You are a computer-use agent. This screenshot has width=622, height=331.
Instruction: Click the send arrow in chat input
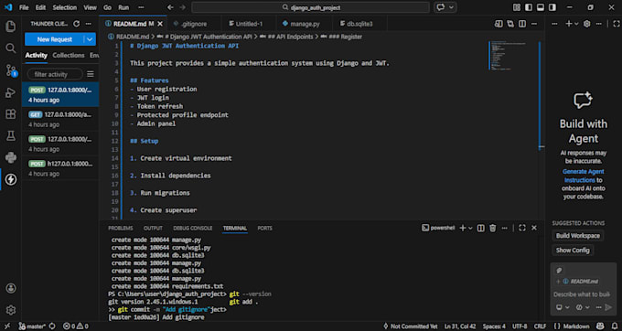click(x=608, y=307)
